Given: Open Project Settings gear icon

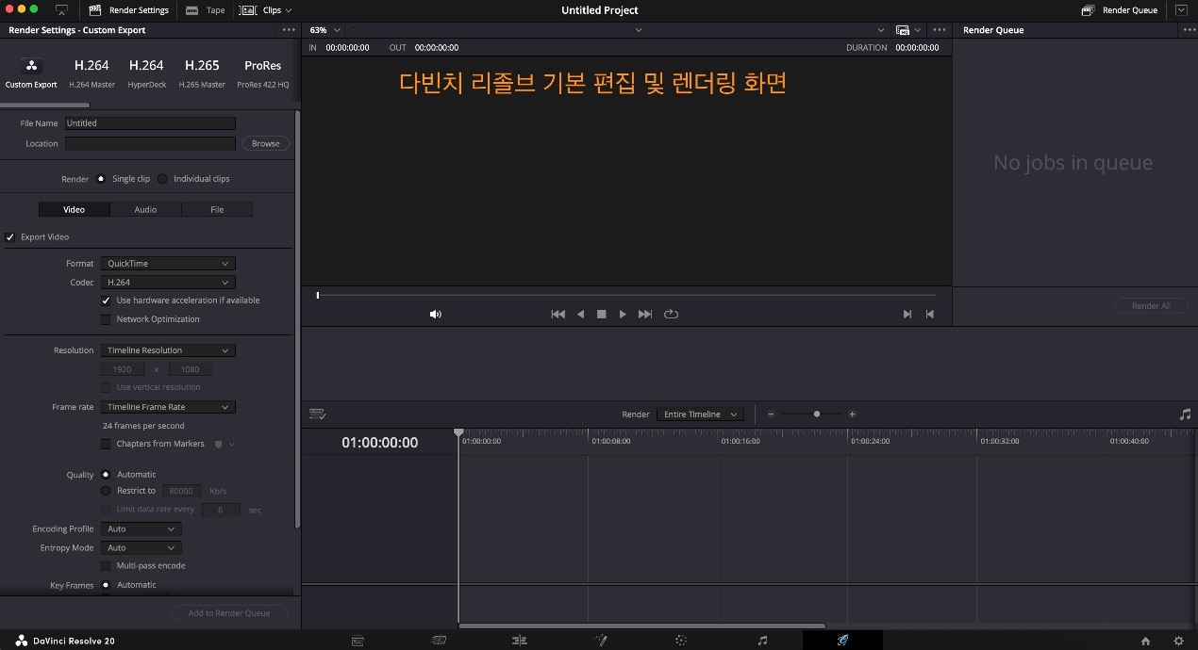Looking at the screenshot, I should (1178, 641).
